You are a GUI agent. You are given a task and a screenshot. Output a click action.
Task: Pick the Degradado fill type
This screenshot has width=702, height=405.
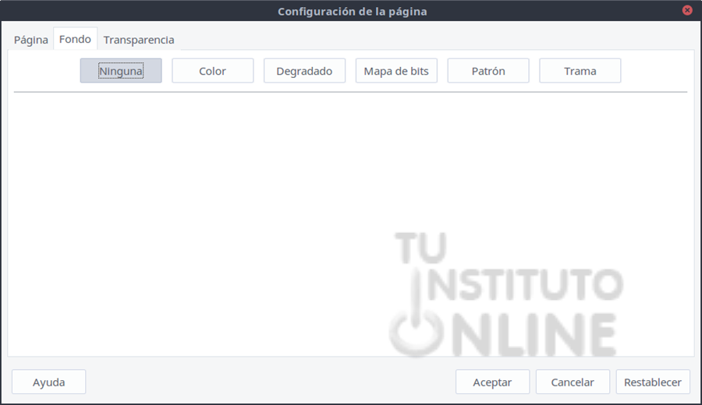point(304,71)
